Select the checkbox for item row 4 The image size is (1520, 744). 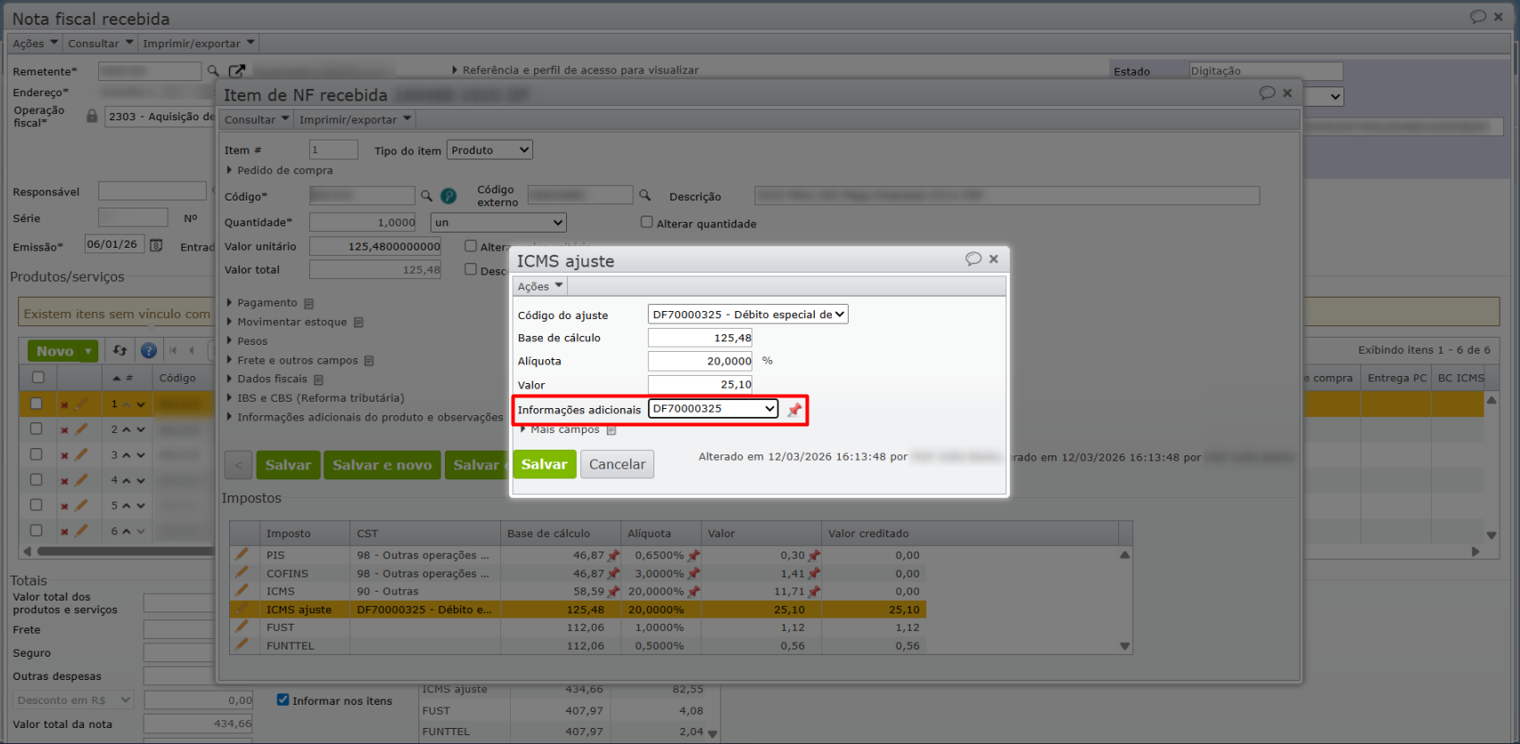point(37,479)
